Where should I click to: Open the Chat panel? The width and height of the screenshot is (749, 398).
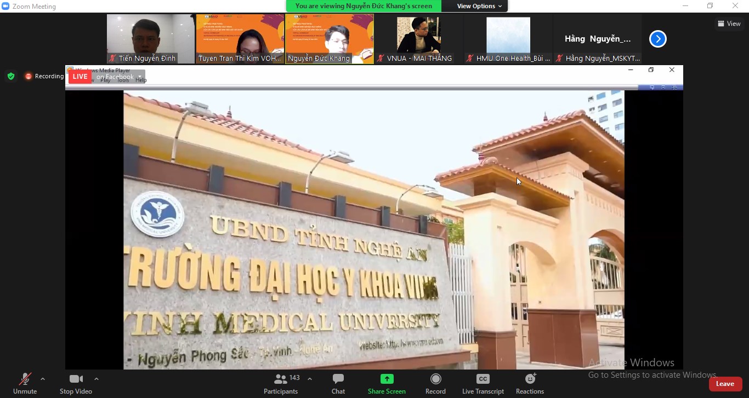tap(338, 384)
